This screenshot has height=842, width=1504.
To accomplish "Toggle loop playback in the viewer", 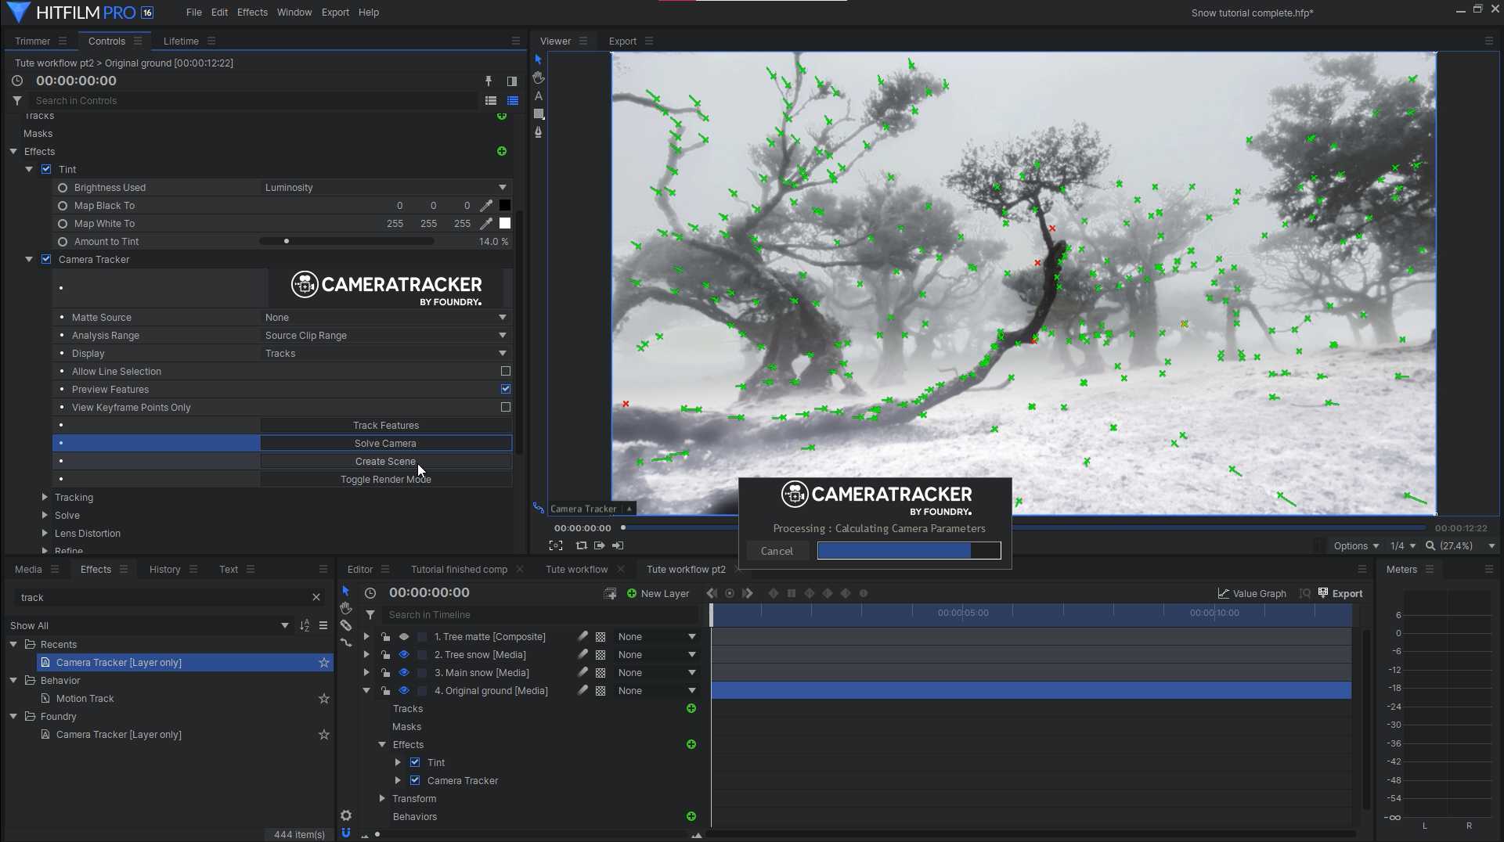I will click(x=581, y=546).
